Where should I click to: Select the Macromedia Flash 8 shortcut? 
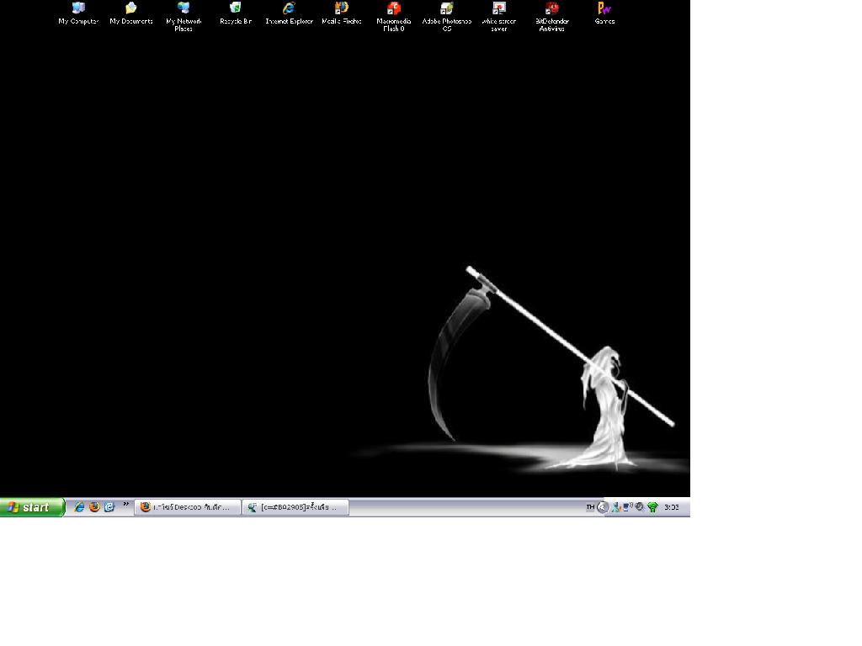click(x=394, y=17)
